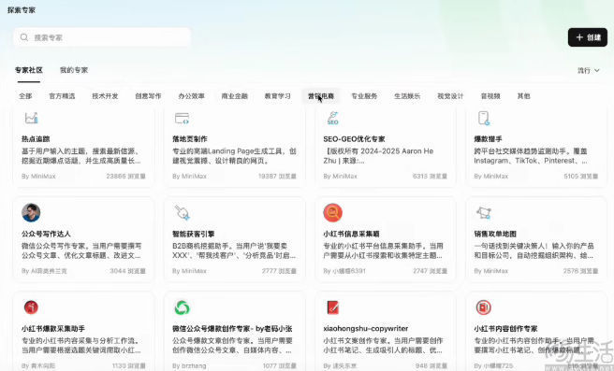The image size is (614, 371).
Task: Click the 2576 浏览量 view count
Action: (580, 271)
